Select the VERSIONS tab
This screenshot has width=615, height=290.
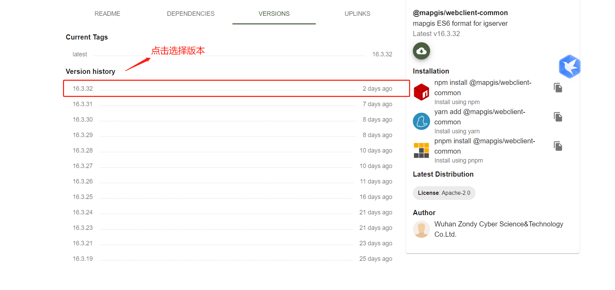(274, 14)
